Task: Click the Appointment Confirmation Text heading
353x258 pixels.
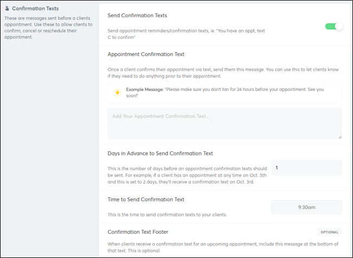Action: tap(146, 54)
